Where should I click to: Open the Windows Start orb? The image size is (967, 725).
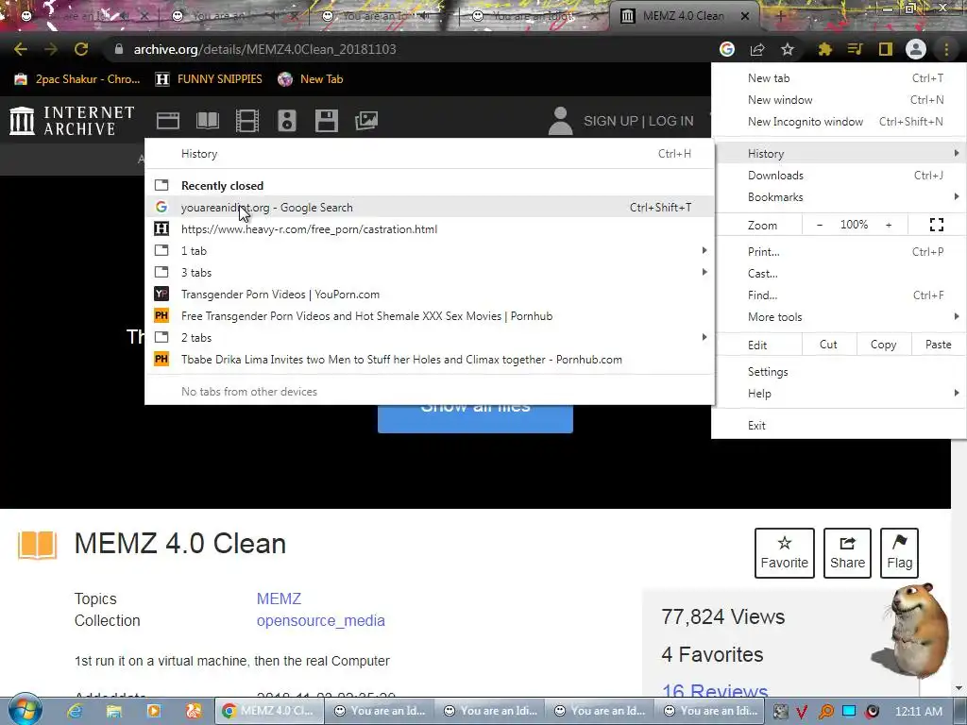(25, 710)
